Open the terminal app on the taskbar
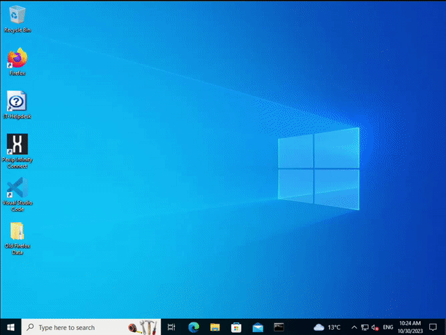446x335 pixels. coord(279,327)
